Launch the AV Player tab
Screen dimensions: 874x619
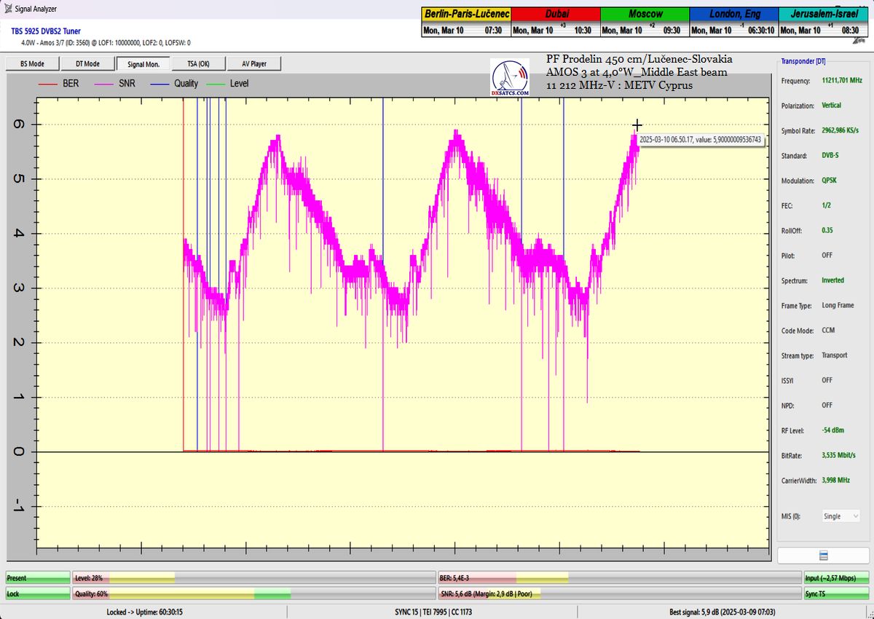[x=253, y=64]
